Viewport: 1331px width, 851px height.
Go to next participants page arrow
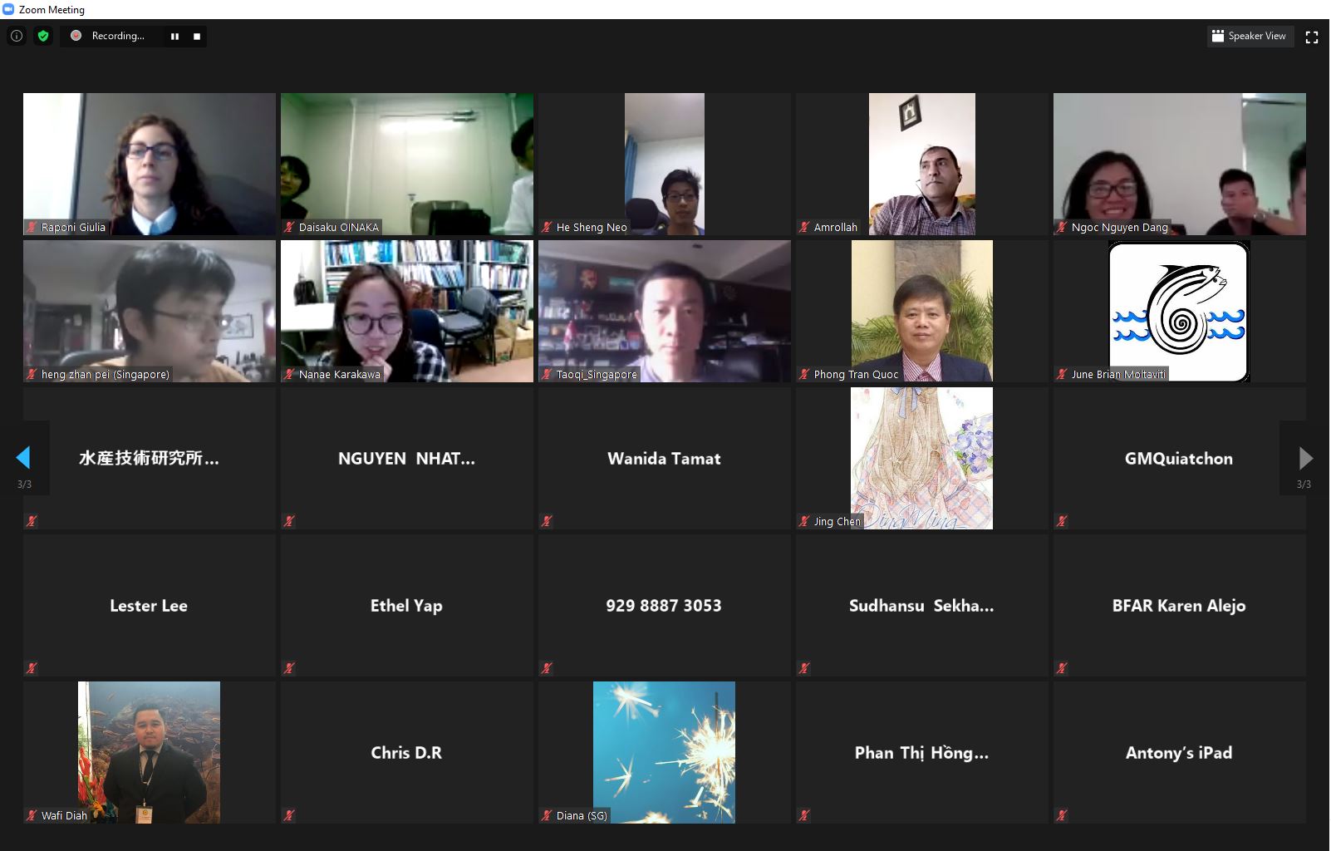point(1305,458)
